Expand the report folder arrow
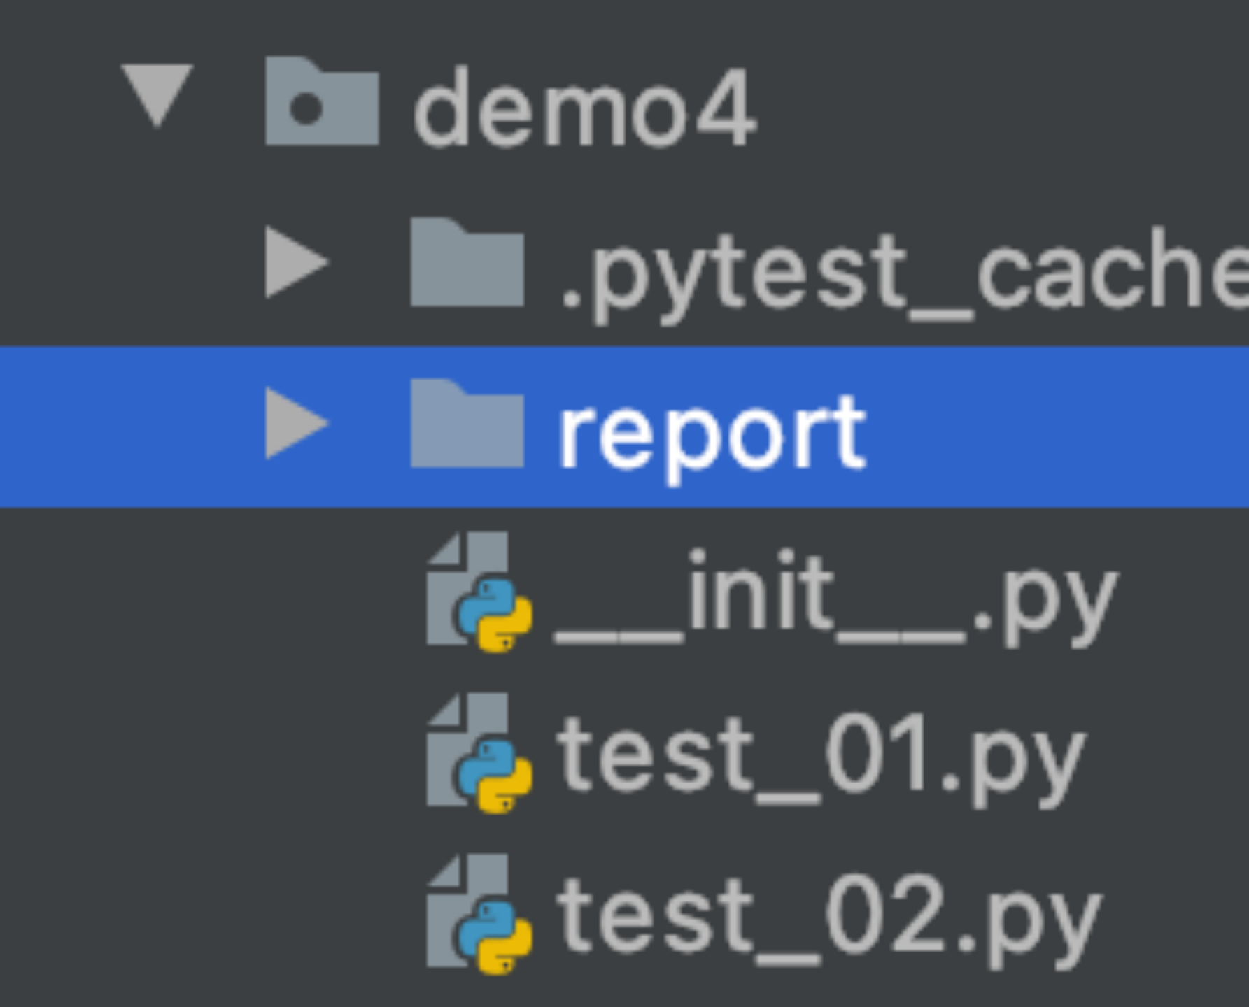Screen dimensions: 1249x1007 click(x=297, y=424)
